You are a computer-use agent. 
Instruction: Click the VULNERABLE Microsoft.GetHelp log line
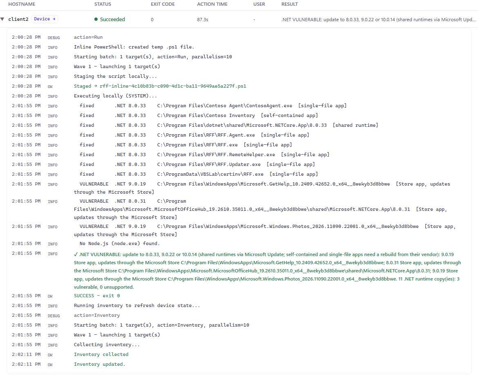pyautogui.click(x=262, y=188)
